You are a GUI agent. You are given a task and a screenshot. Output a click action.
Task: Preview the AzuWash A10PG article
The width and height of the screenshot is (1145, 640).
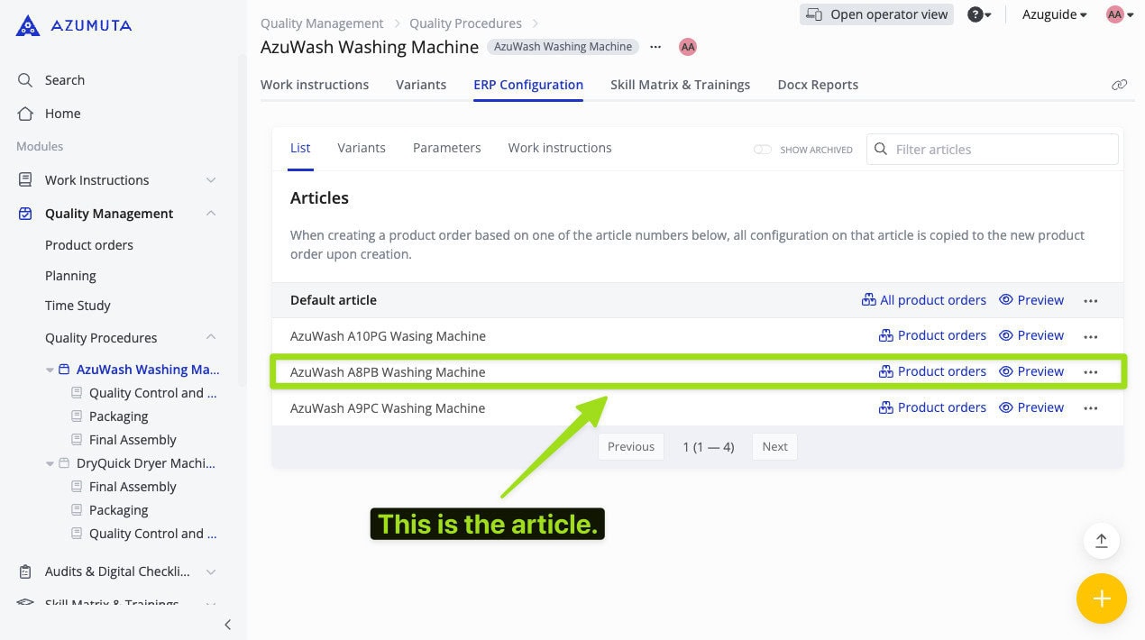click(x=1031, y=335)
